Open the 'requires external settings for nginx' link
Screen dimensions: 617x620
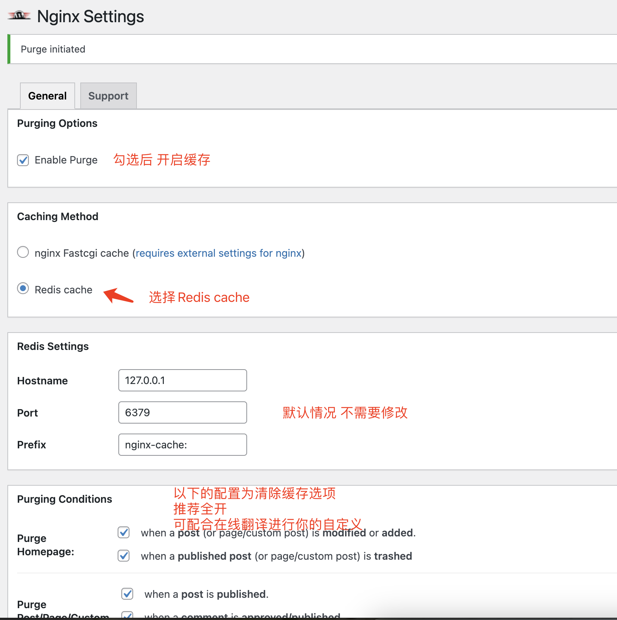[x=219, y=253]
